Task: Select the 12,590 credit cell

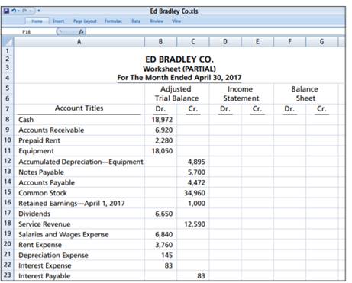Action: (x=193, y=224)
